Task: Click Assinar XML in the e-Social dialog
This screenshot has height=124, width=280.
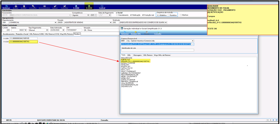Action: (x=136, y=33)
